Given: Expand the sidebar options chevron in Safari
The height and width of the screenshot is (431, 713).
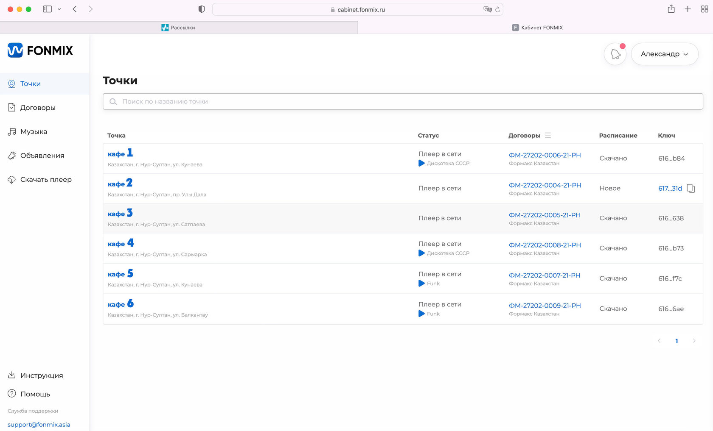Looking at the screenshot, I should (59, 9).
